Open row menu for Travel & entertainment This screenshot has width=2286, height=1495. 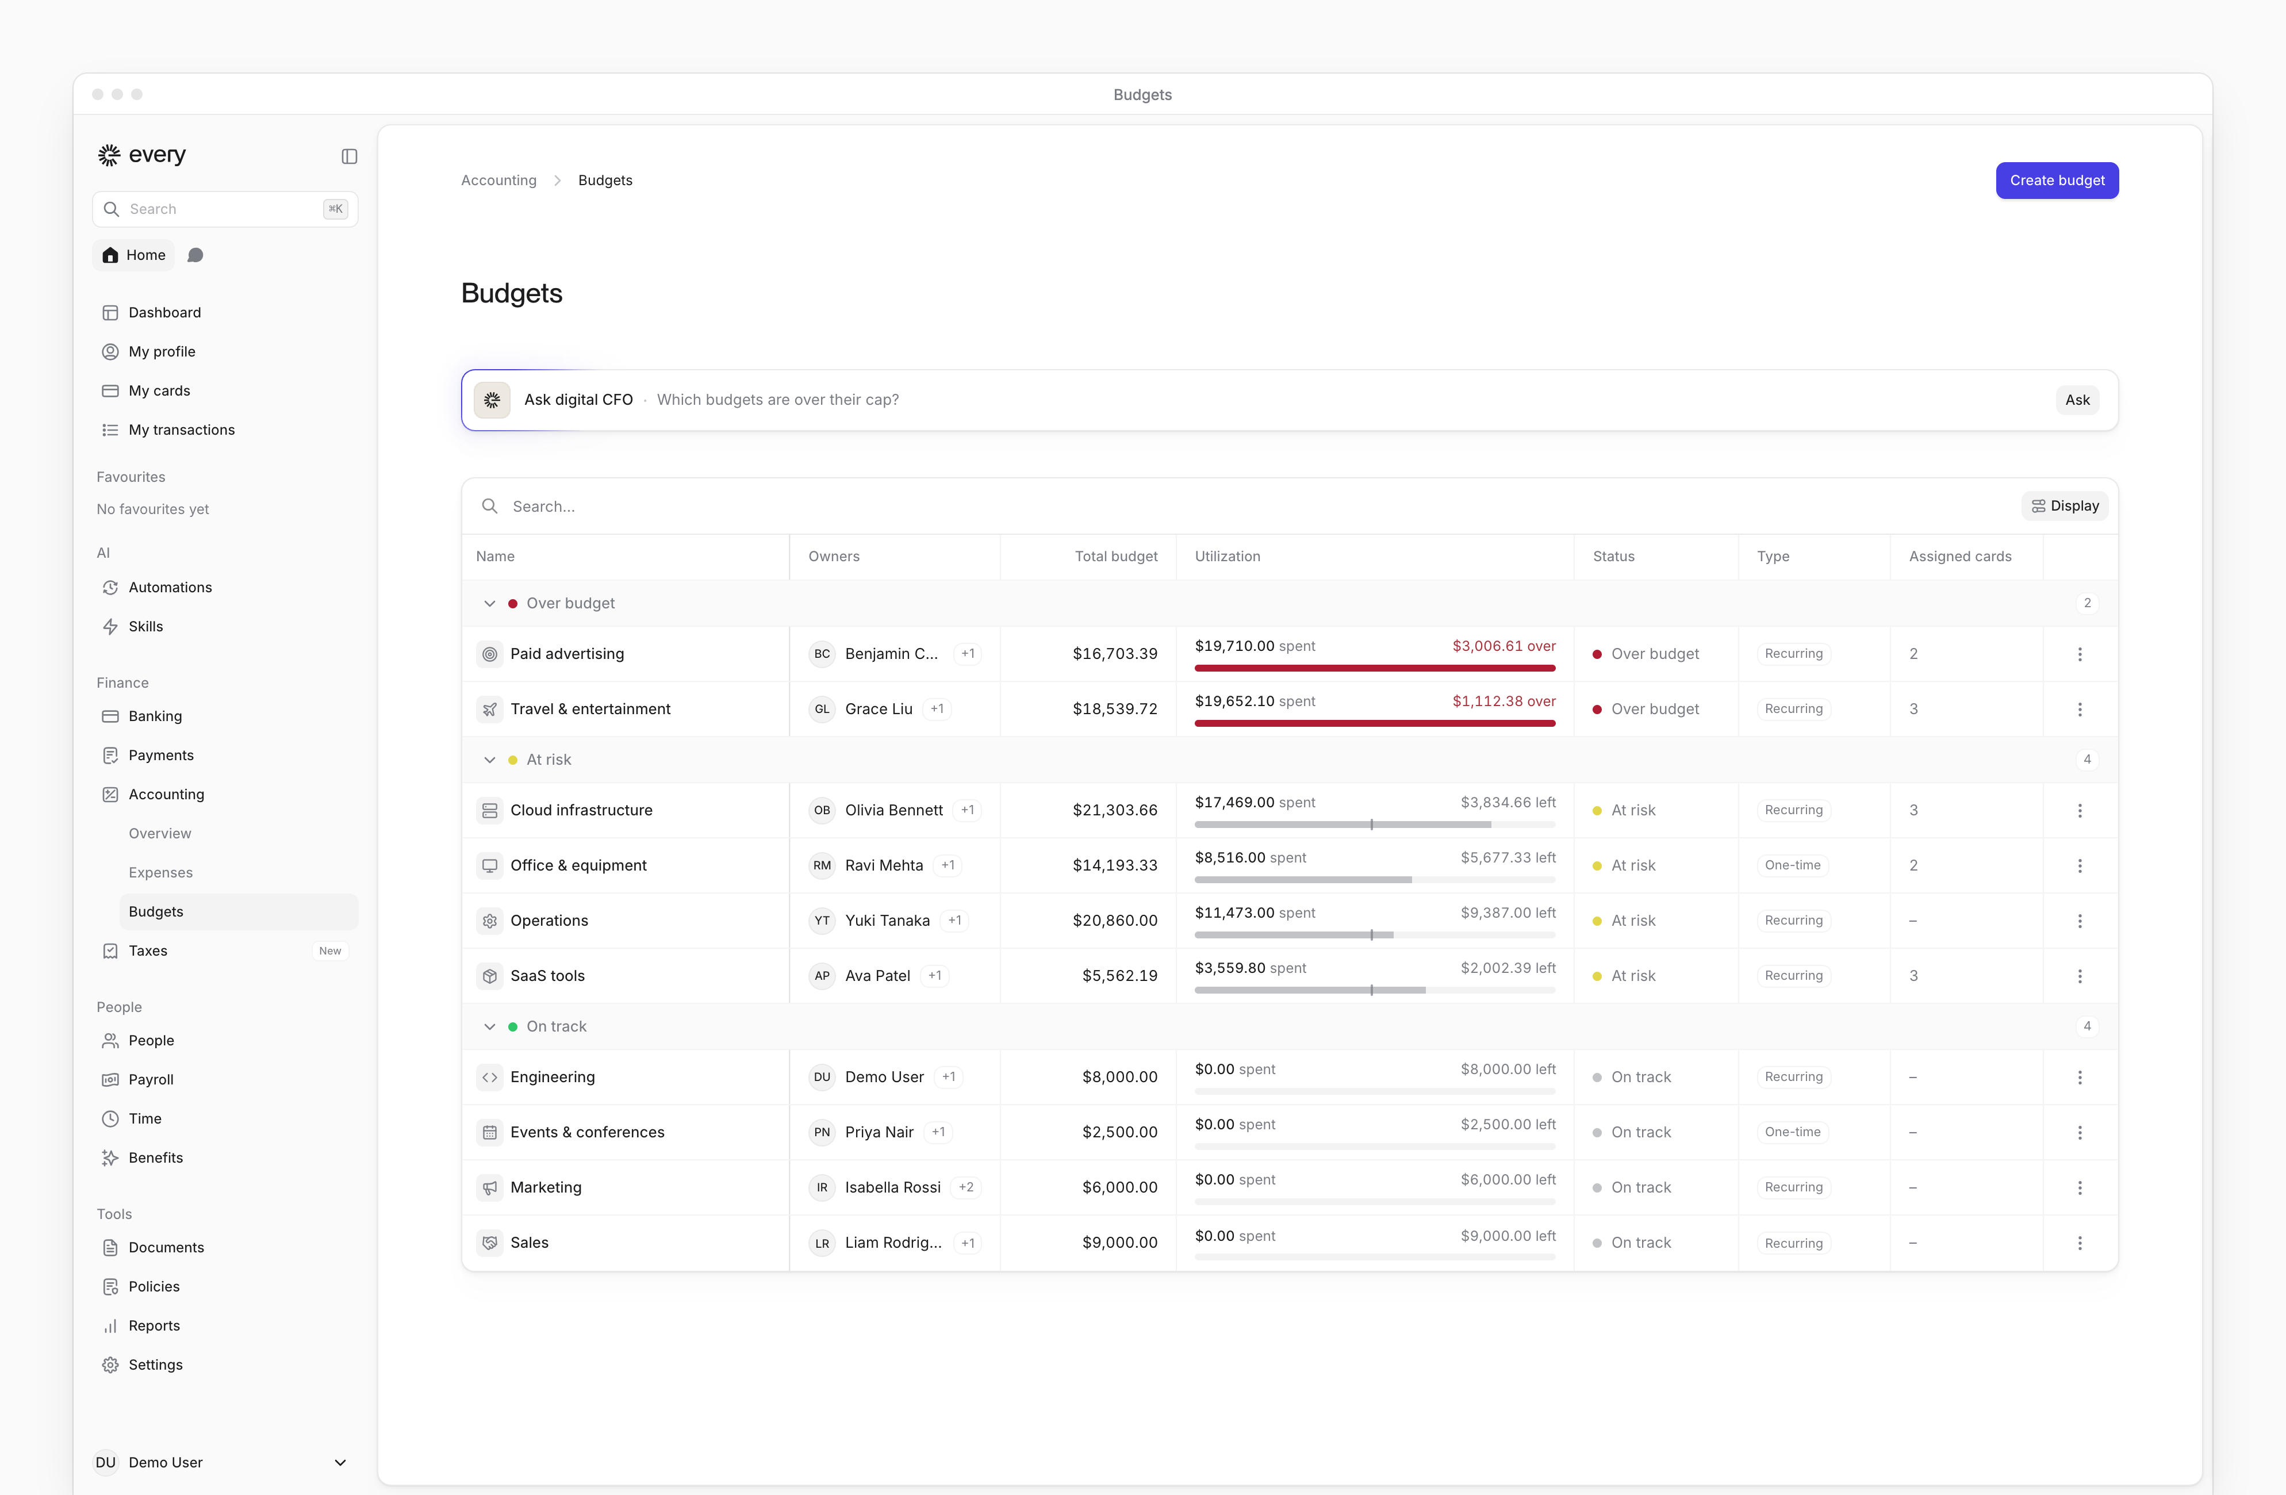point(2080,709)
